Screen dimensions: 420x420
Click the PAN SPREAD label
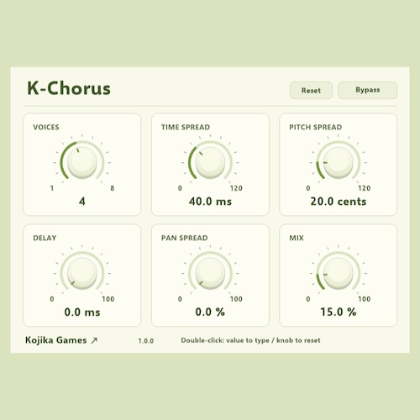point(185,238)
